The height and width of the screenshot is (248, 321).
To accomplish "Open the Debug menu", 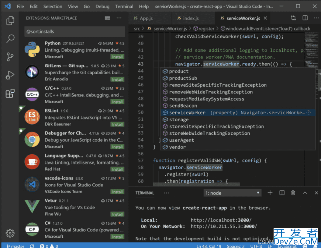I will coord(102,6).
